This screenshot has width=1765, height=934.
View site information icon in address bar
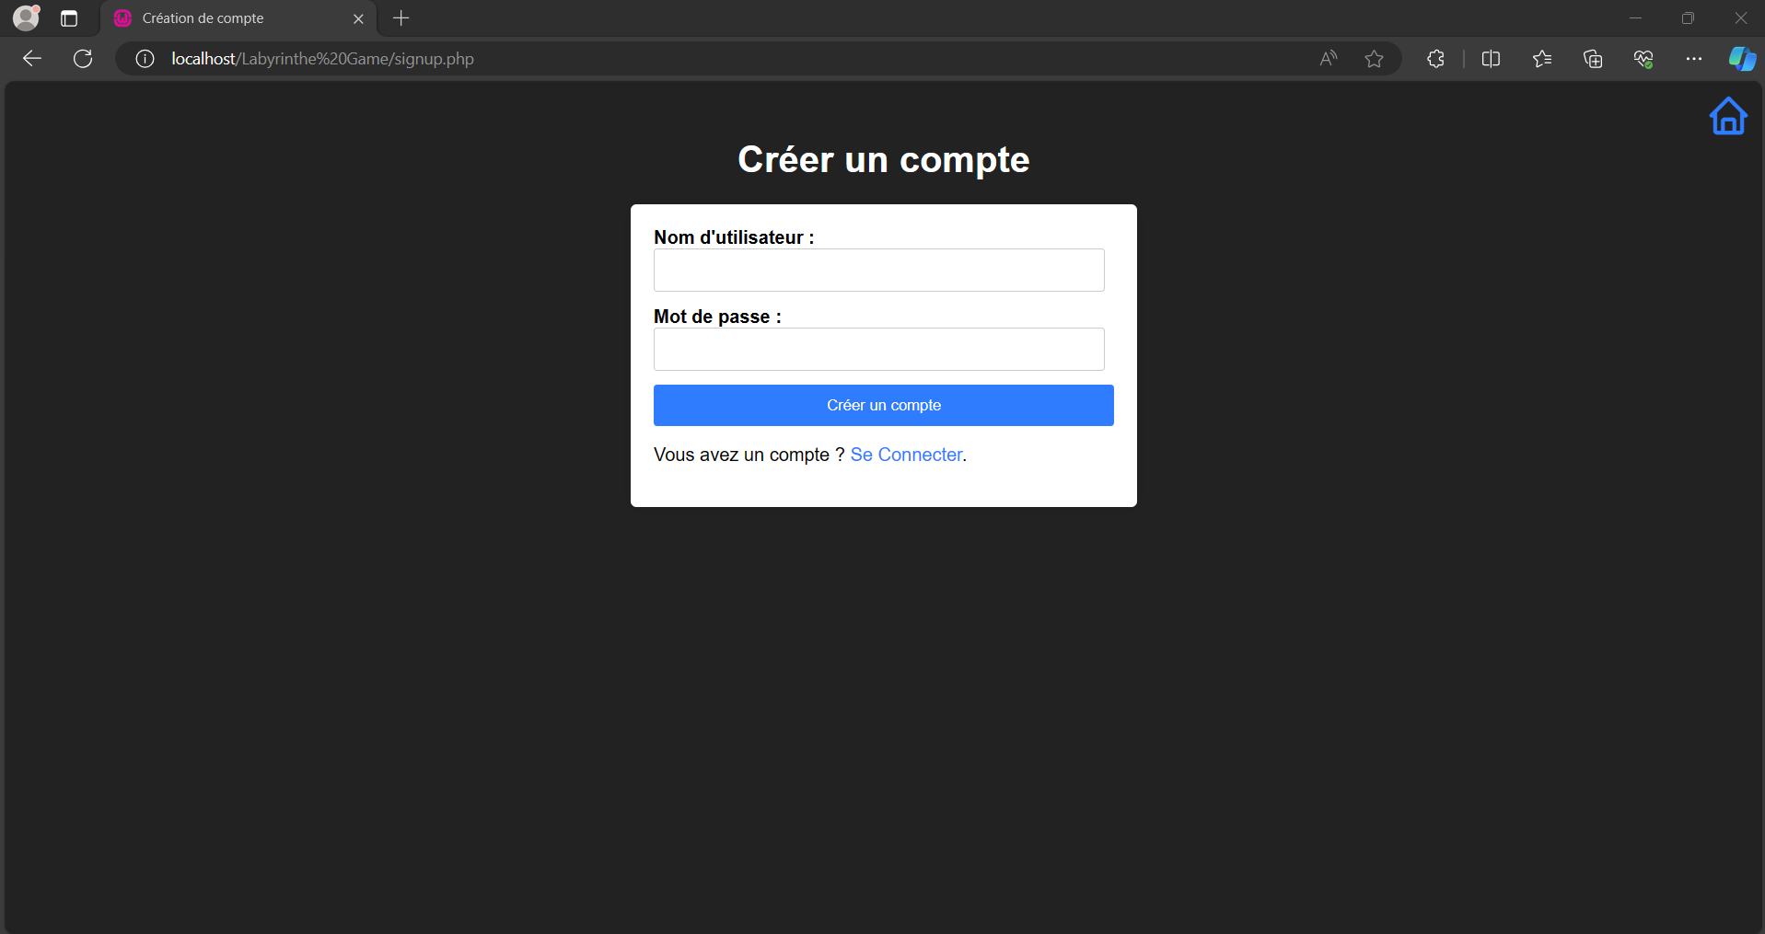pos(145,59)
